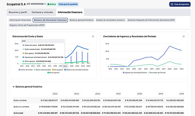The width and height of the screenshot is (195, 116).
Task: Open the Resumen y perfil tab
Action: tap(18, 12)
